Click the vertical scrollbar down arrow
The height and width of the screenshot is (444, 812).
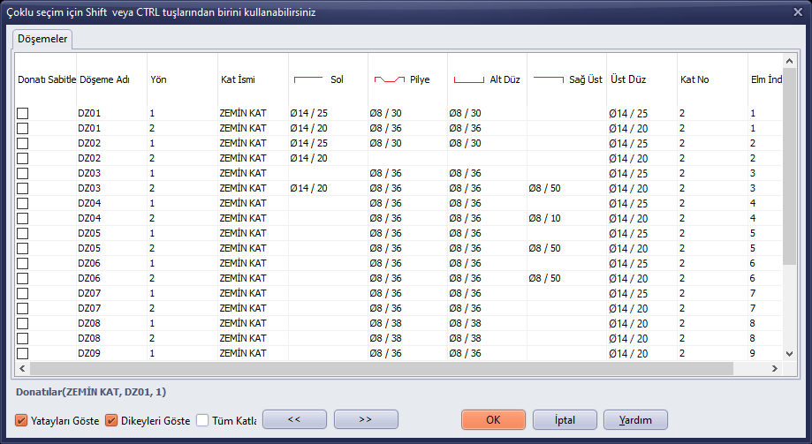pyautogui.click(x=789, y=354)
